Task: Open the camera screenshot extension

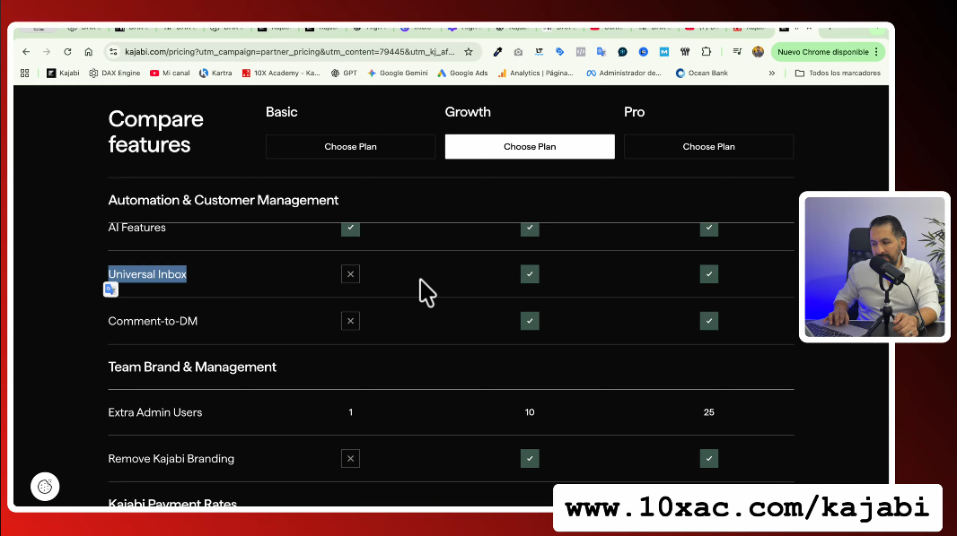Action: tap(518, 52)
